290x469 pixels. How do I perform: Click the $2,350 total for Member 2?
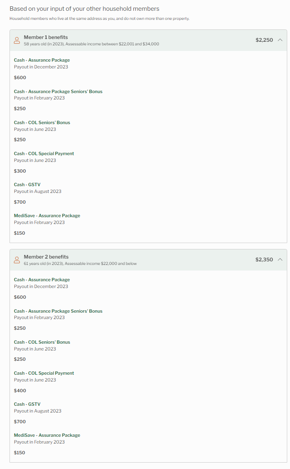264,259
